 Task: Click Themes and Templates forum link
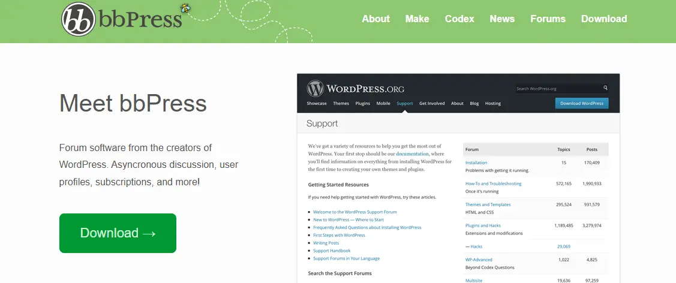click(x=488, y=204)
